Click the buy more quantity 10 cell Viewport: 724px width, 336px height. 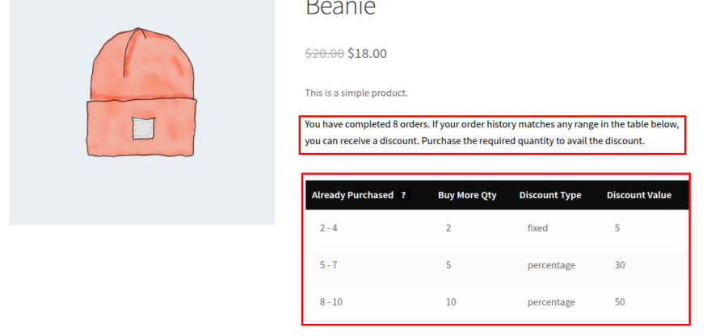click(450, 302)
